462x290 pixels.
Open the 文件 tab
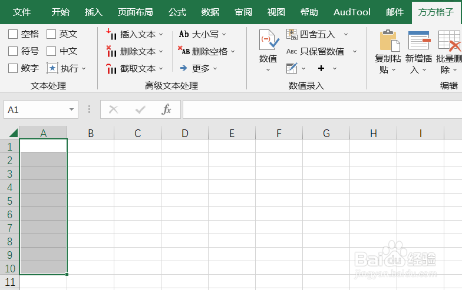click(x=22, y=12)
